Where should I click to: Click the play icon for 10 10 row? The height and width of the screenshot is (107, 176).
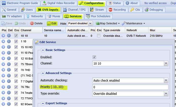3,36
